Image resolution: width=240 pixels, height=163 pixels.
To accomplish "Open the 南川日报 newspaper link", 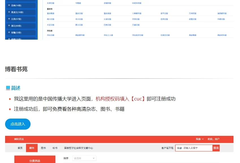I will pyautogui.click(x=51, y=19).
